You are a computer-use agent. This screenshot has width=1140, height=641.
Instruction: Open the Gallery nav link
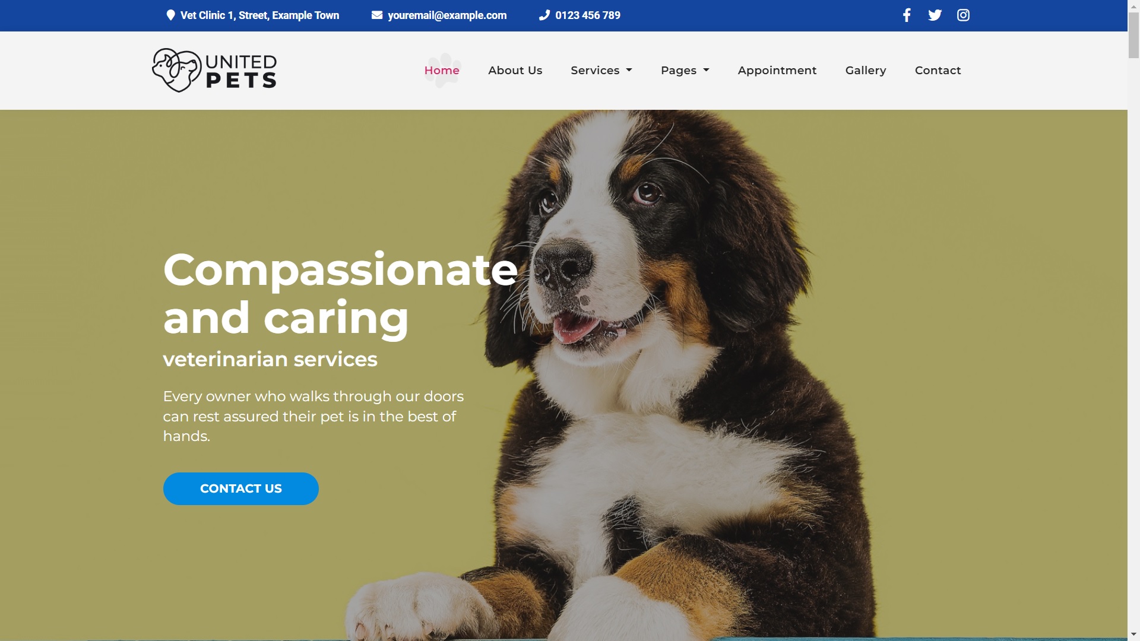coord(866,71)
